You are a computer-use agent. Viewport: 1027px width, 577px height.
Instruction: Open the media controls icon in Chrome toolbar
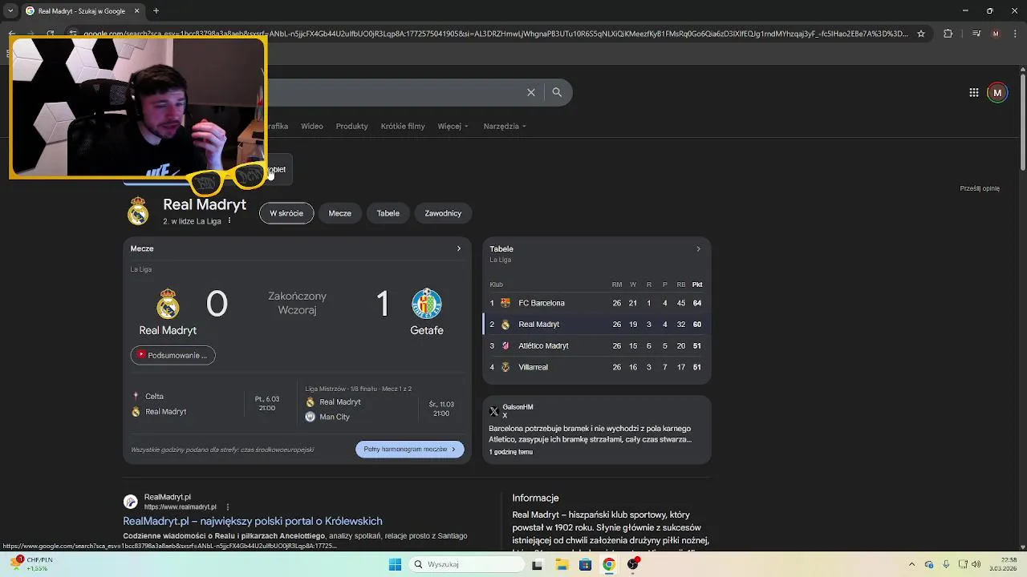coord(976,34)
